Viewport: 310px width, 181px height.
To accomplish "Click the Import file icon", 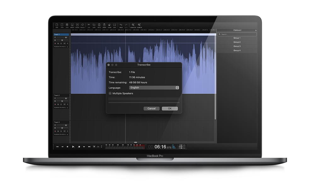I will 72,25.
